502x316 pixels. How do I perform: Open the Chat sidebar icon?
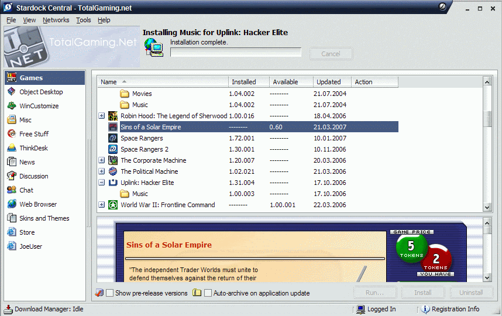[12, 190]
